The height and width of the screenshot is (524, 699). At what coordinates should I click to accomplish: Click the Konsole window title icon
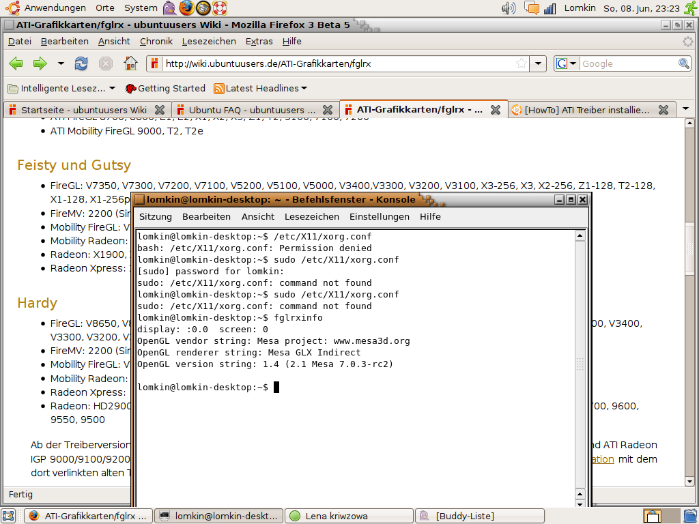[x=140, y=200]
